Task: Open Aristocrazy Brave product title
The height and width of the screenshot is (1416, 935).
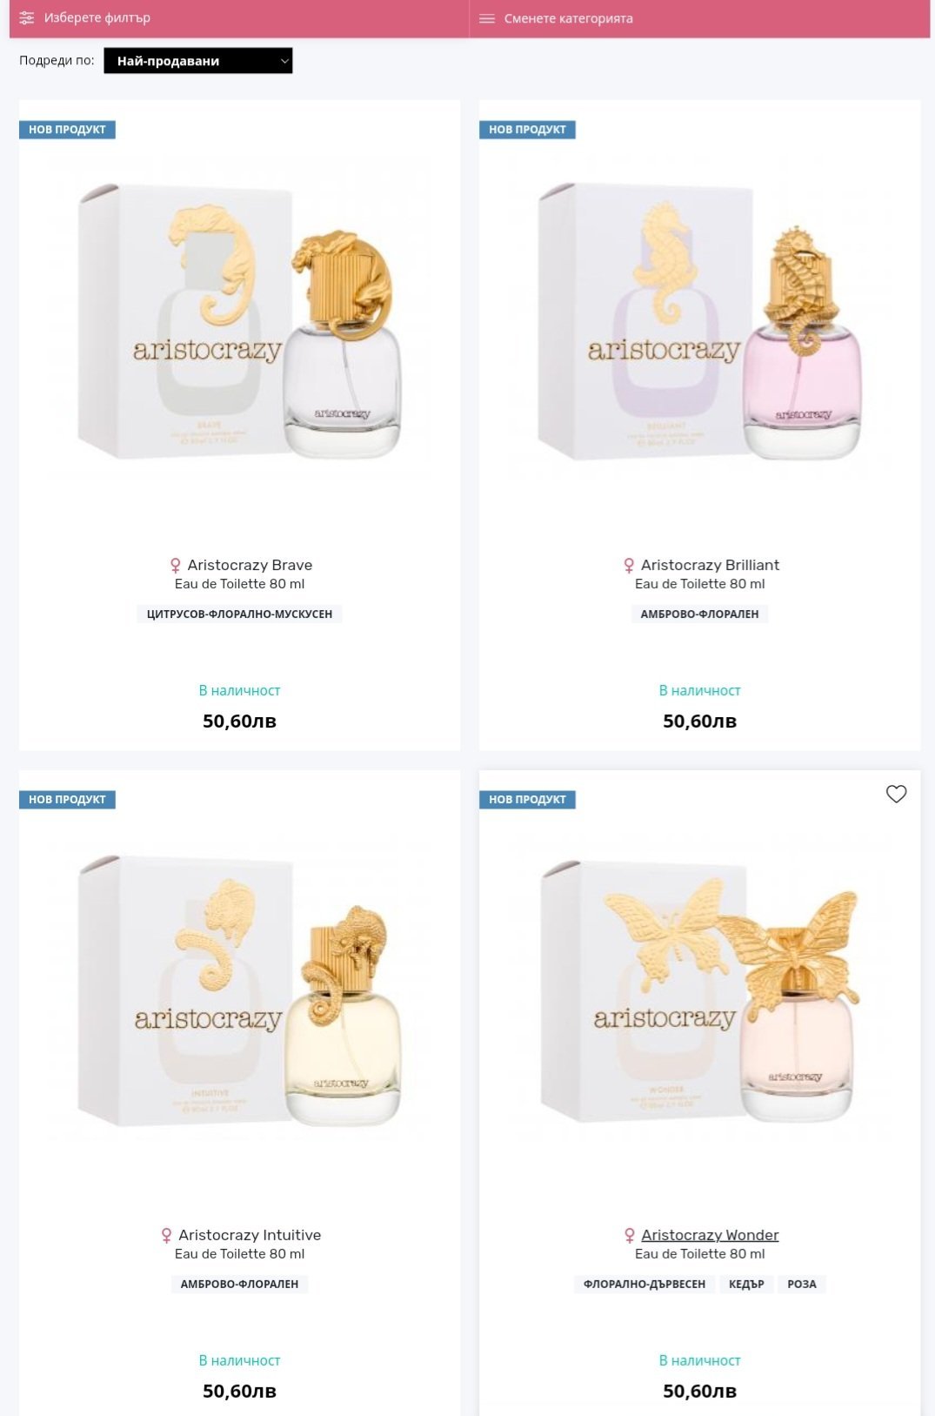Action: [250, 565]
